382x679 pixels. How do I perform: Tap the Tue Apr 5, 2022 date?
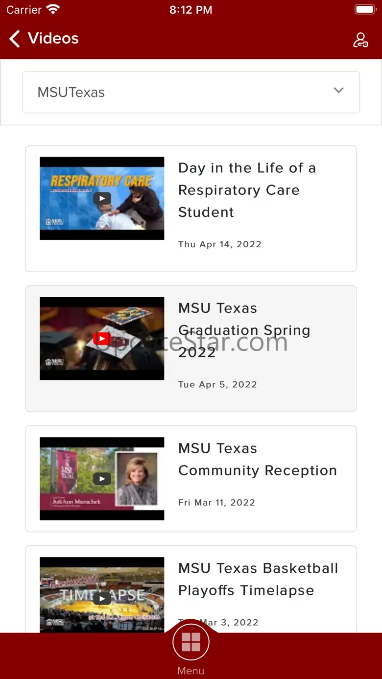click(217, 384)
